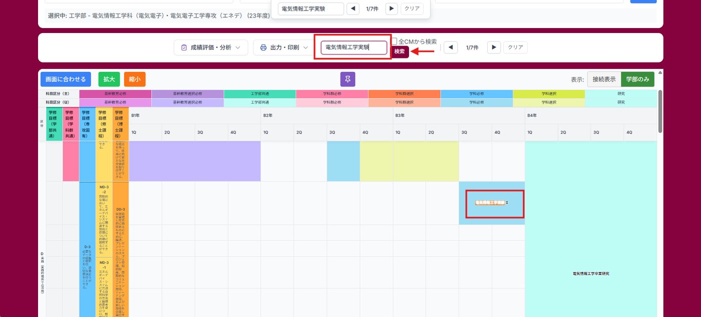Click previous-result arrow in the top popup
The height and width of the screenshot is (317, 701).
353,8
